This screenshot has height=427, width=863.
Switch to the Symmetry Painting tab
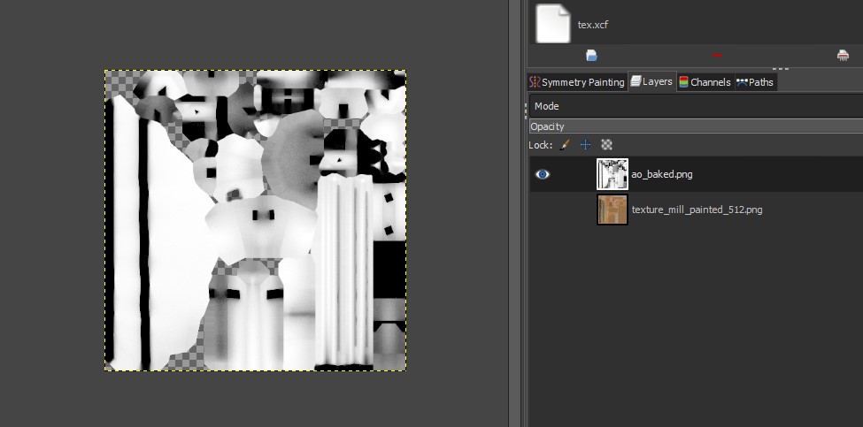pyautogui.click(x=578, y=82)
